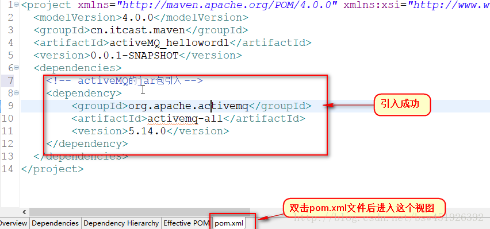Switch to the Effective POM tab
The height and width of the screenshot is (229, 490).
186,223
